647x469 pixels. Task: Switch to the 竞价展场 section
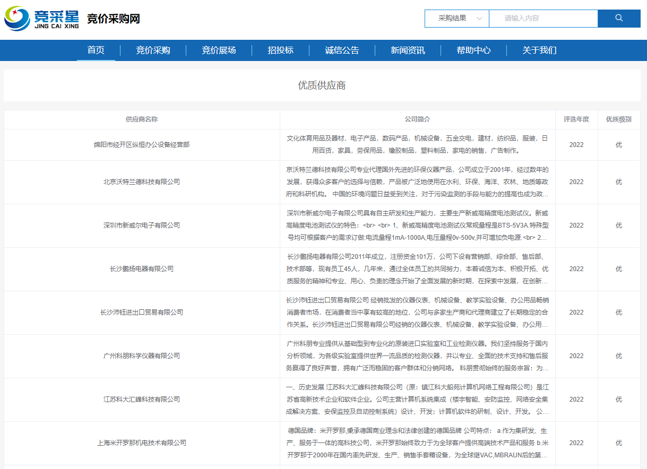click(x=219, y=50)
